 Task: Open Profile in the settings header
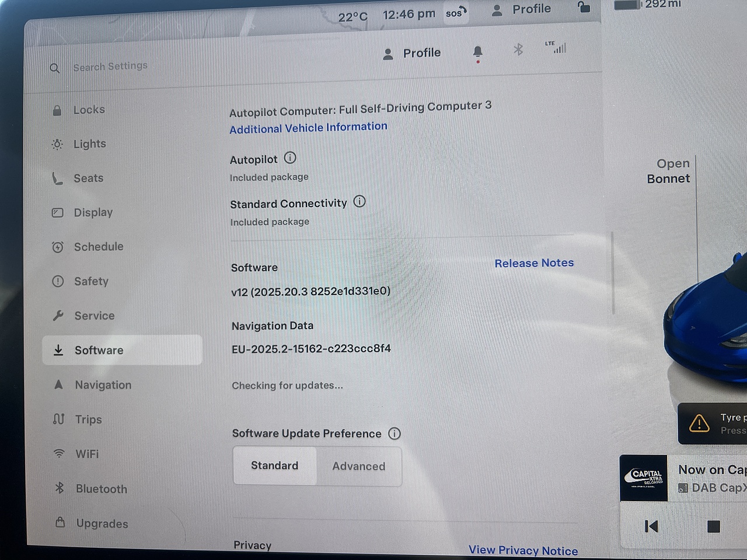[411, 54]
